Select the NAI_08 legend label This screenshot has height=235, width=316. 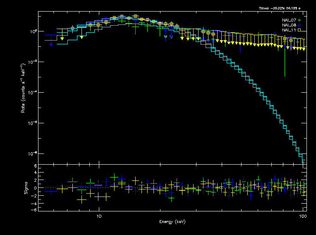[289, 25]
